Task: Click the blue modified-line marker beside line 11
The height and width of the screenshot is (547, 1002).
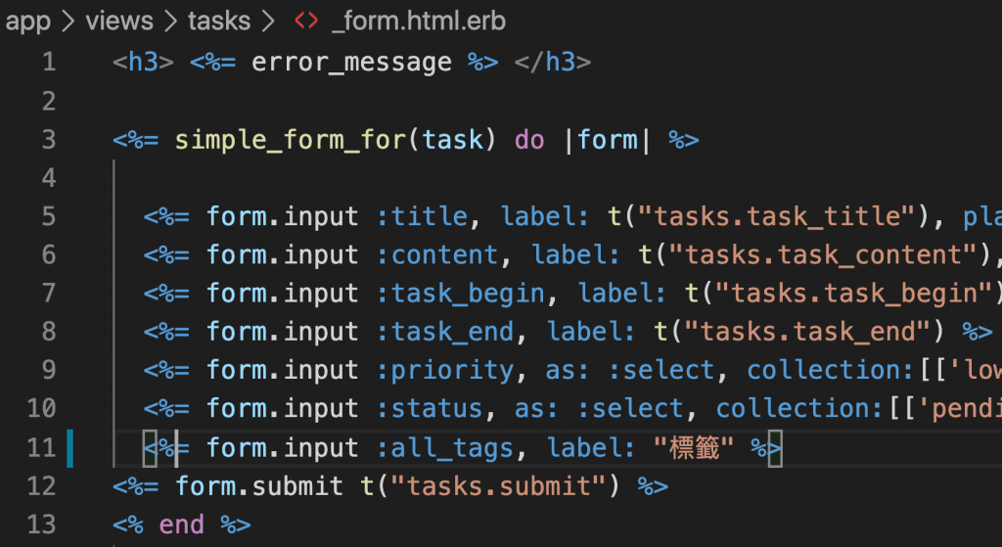Action: click(70, 448)
